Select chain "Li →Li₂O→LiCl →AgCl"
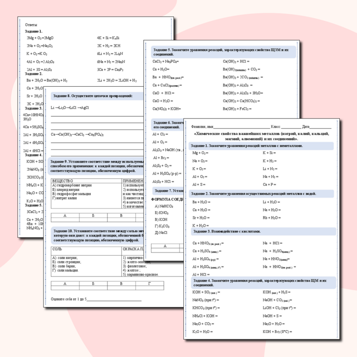The height and width of the screenshot is (357, 357). coord(70,108)
